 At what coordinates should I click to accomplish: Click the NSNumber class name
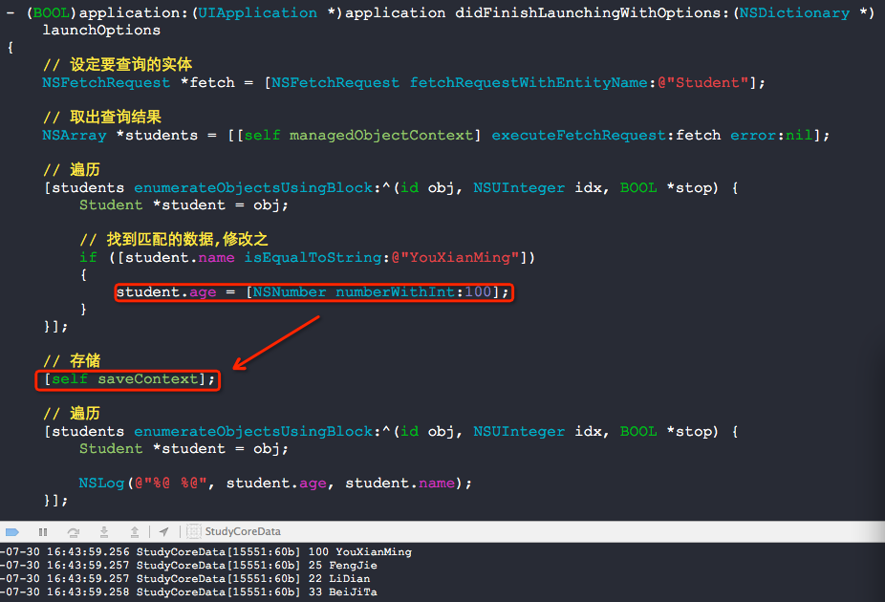tap(290, 292)
